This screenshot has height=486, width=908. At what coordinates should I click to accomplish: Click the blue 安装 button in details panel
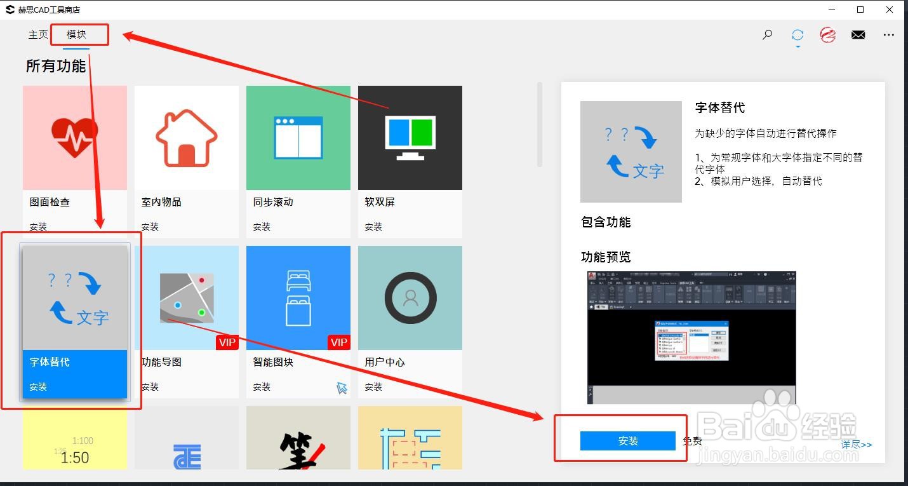coord(628,441)
